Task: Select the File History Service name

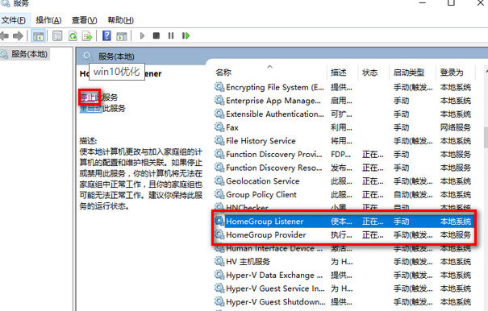Action: point(261,141)
